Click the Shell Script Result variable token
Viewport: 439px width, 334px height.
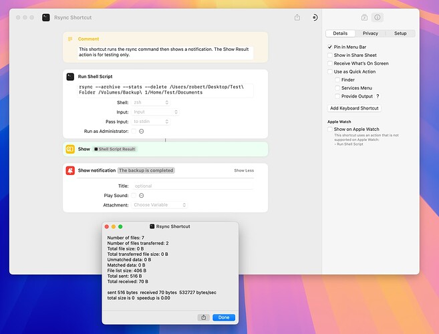click(x=114, y=149)
